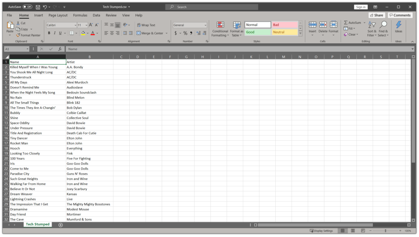419x237 pixels.
Task: Toggle Underline formatting
Action: pos(60,33)
